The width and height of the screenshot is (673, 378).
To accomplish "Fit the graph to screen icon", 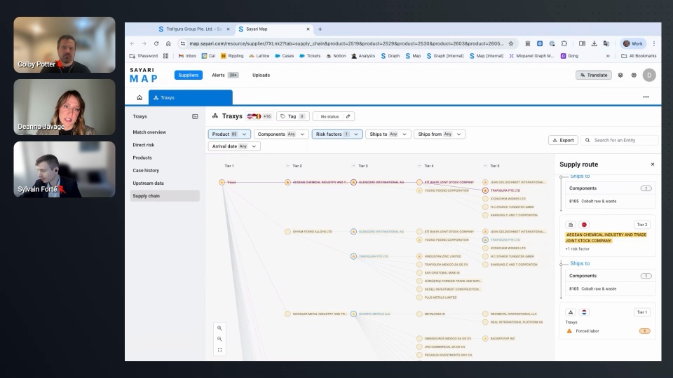I will (x=219, y=350).
